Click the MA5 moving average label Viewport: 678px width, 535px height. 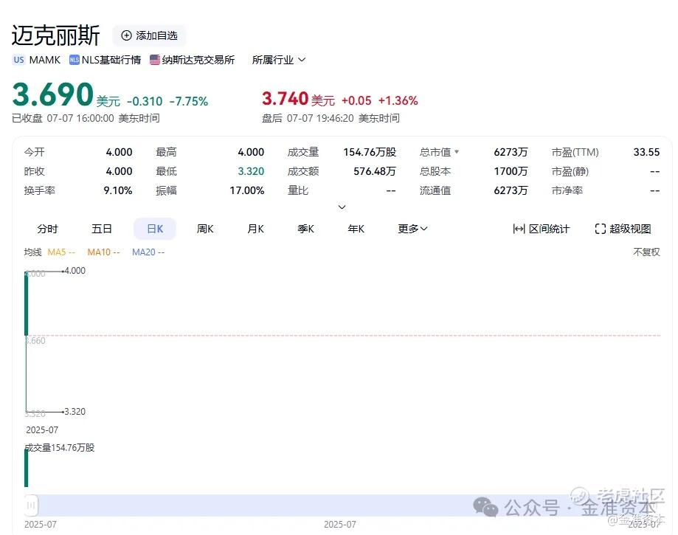point(61,252)
